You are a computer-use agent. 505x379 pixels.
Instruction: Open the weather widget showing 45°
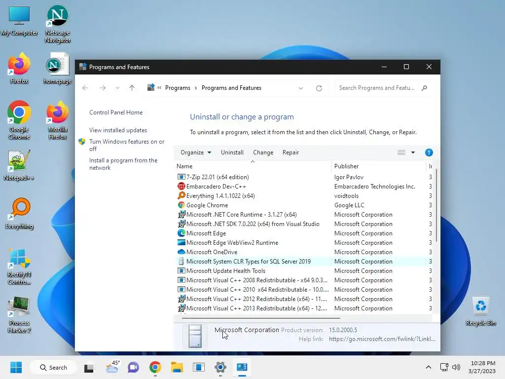pos(112,367)
